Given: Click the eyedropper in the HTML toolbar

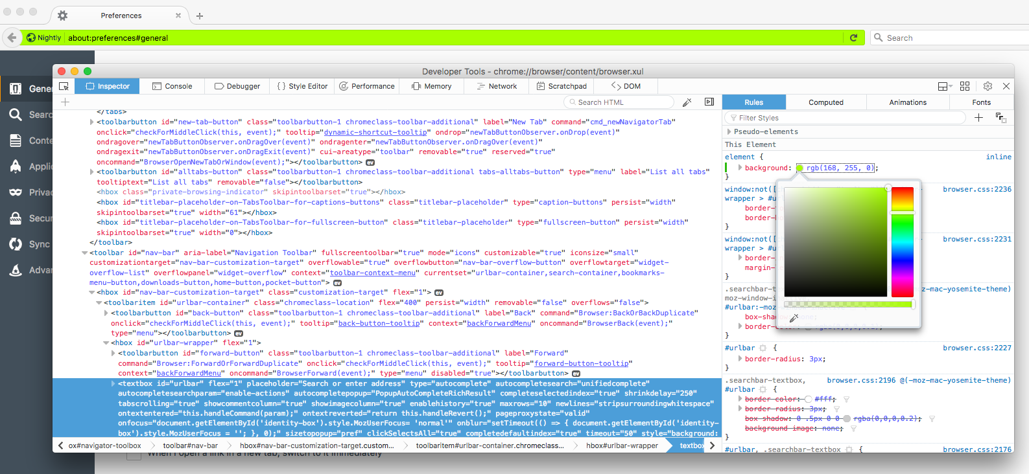Looking at the screenshot, I should pos(687,102).
